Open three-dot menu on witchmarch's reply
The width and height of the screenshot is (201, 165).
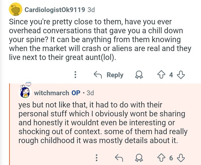point(97,158)
